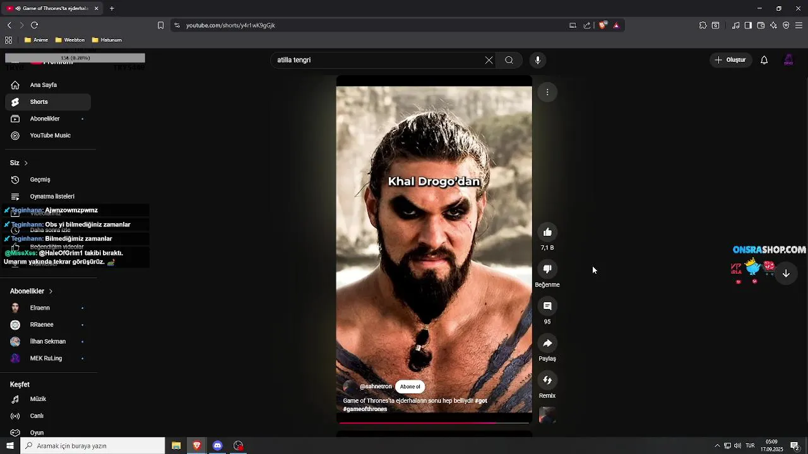Open the comments with 95 count
This screenshot has height=454, width=808.
coord(547,306)
